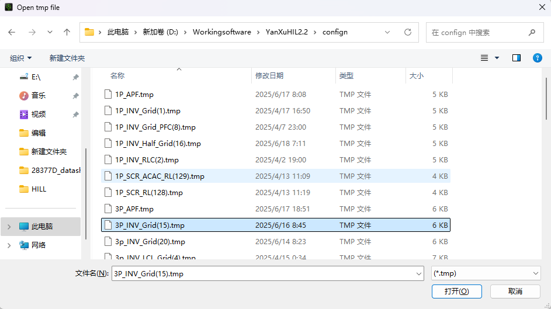Select 网络 in the sidebar
This screenshot has width=551, height=309.
39,245
